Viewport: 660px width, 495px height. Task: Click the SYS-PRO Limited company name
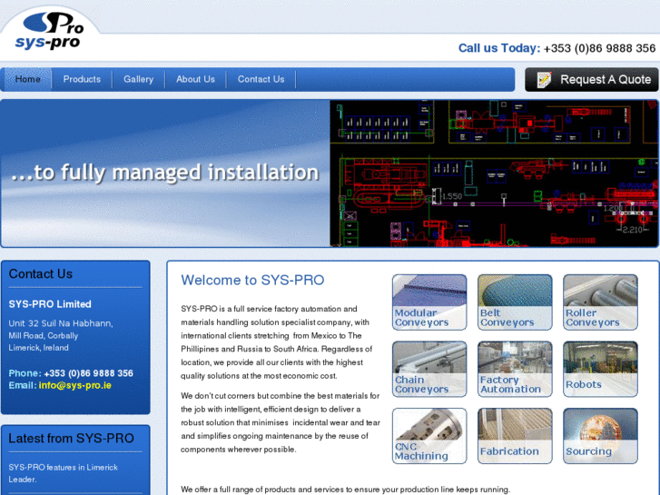point(50,304)
